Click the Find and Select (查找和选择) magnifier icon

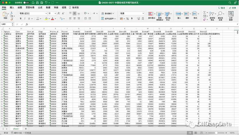(220, 14)
